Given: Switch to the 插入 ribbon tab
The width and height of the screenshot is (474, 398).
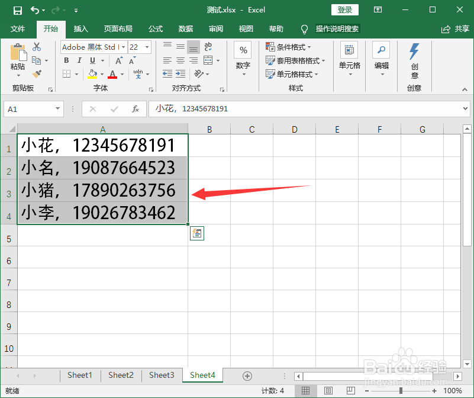Looking at the screenshot, I should (x=80, y=28).
